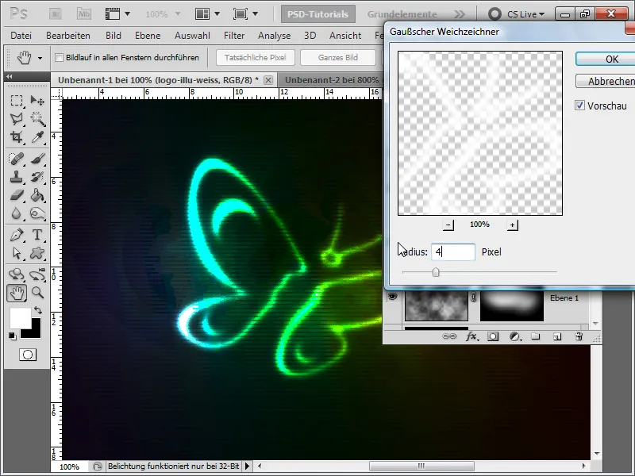This screenshot has height=476, width=635.
Task: Switch to the Unbenannt-2 document tab
Action: [x=332, y=80]
